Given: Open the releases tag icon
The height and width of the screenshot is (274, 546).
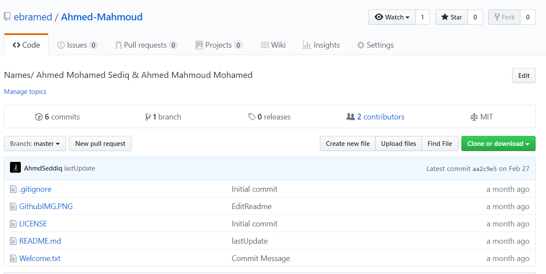Looking at the screenshot, I should tap(253, 116).
